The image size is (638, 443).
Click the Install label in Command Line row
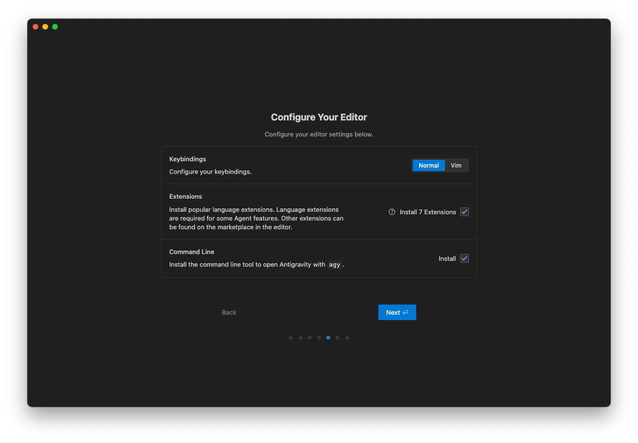point(447,258)
